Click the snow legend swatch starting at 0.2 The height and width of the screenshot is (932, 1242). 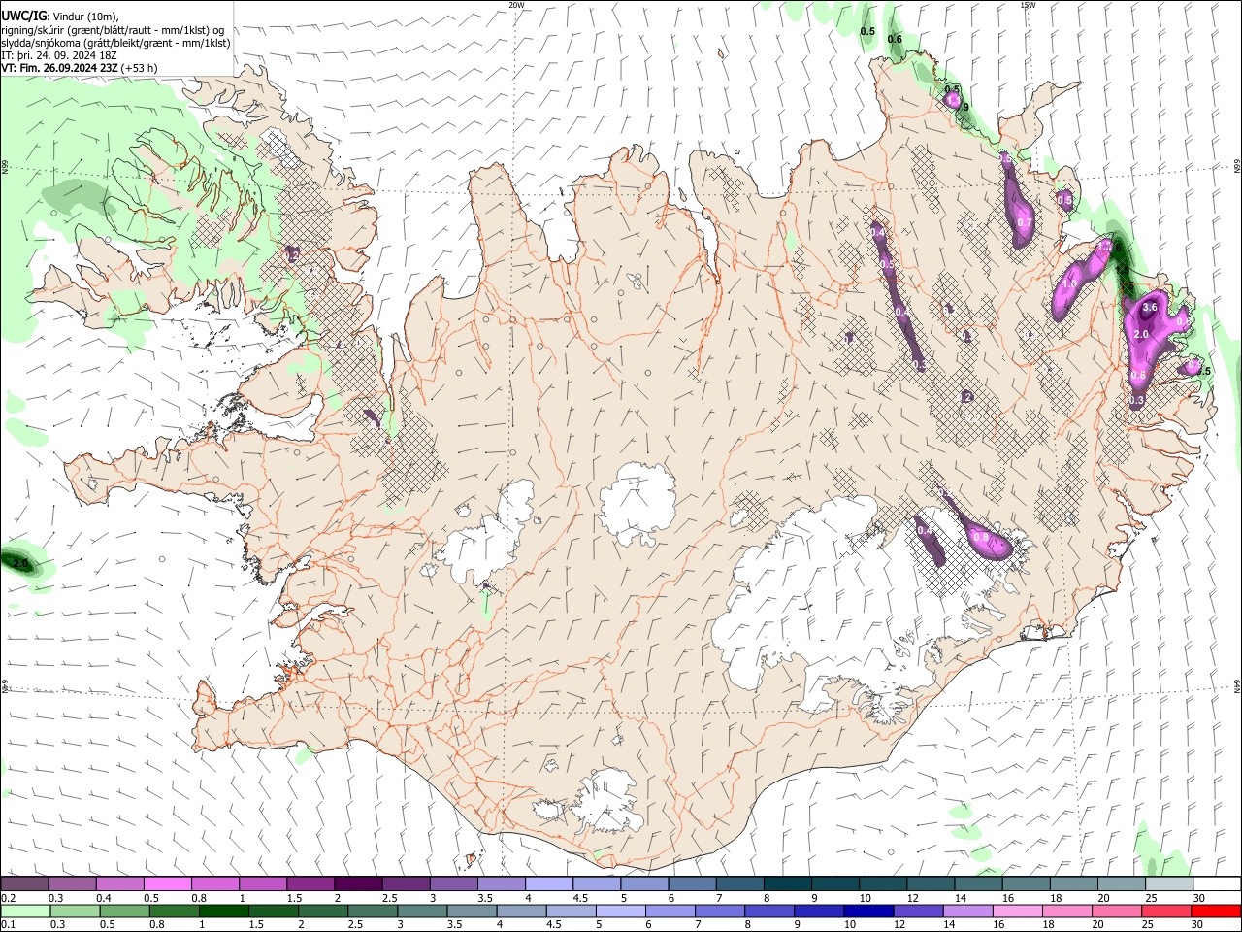click(24, 884)
